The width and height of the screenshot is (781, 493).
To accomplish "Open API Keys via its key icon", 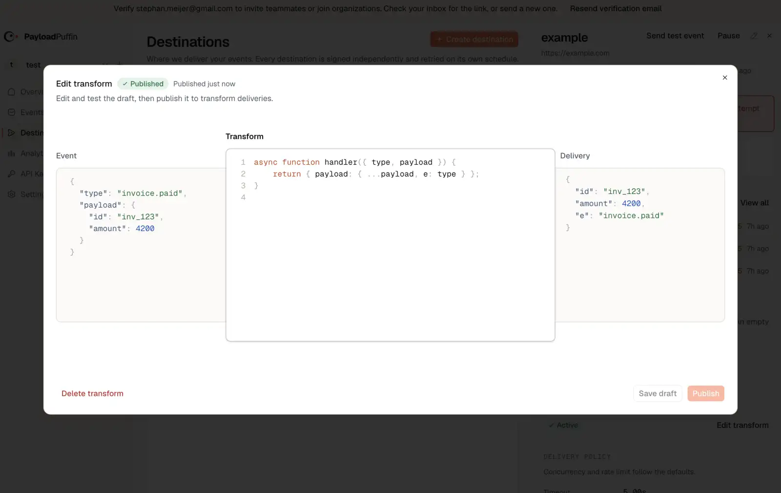I will tap(12, 174).
